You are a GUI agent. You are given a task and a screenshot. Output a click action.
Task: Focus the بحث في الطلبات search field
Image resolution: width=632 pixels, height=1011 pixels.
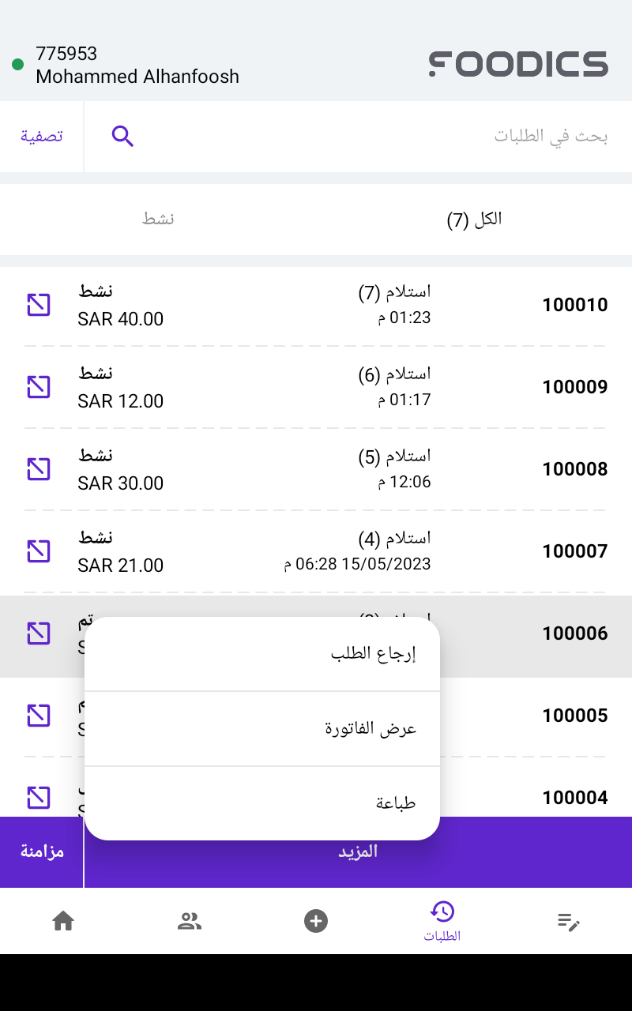(x=379, y=137)
